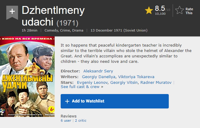View the 10,100 ratings count

click(x=160, y=14)
